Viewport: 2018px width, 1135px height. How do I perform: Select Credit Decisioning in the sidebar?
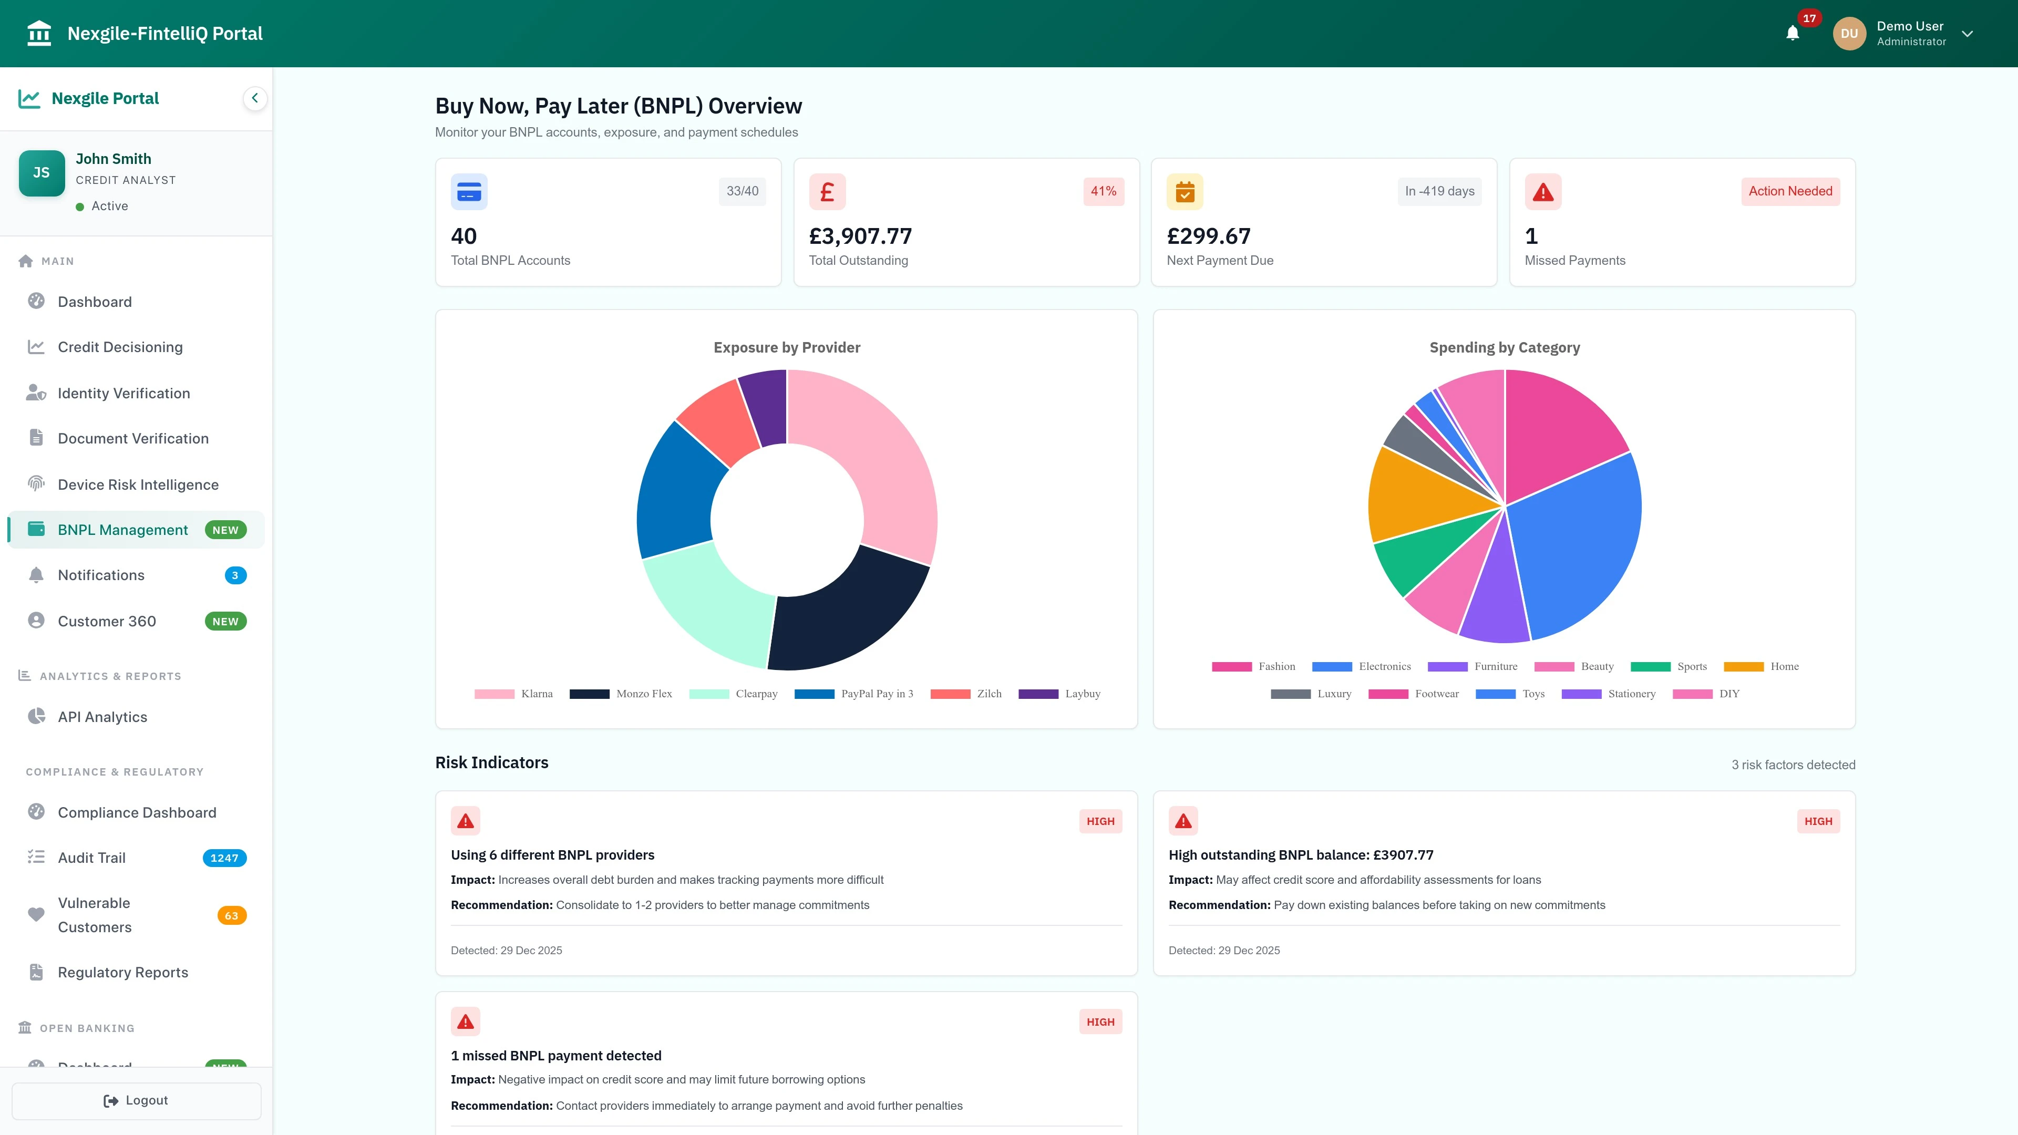click(119, 346)
